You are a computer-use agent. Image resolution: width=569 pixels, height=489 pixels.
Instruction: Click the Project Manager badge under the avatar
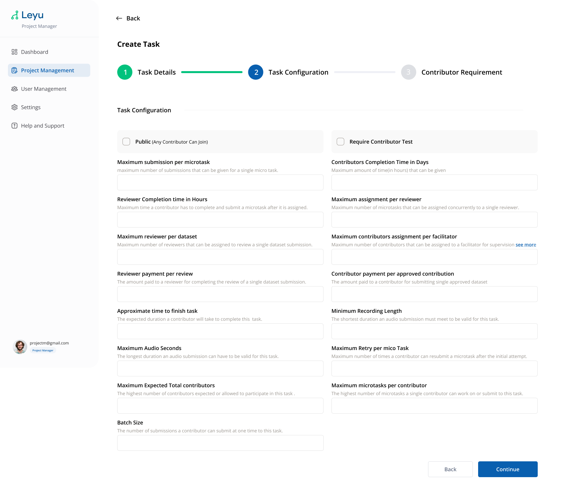pyautogui.click(x=43, y=350)
